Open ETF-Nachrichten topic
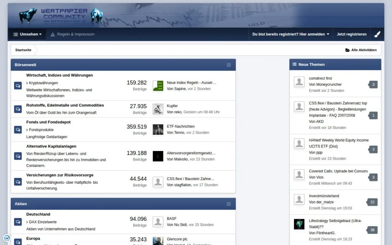This screenshot has width=392, height=245. coord(181,126)
